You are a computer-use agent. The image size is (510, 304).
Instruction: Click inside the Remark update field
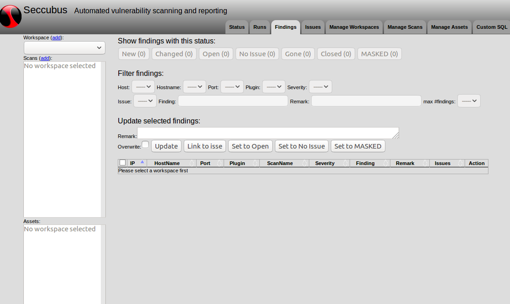268,133
